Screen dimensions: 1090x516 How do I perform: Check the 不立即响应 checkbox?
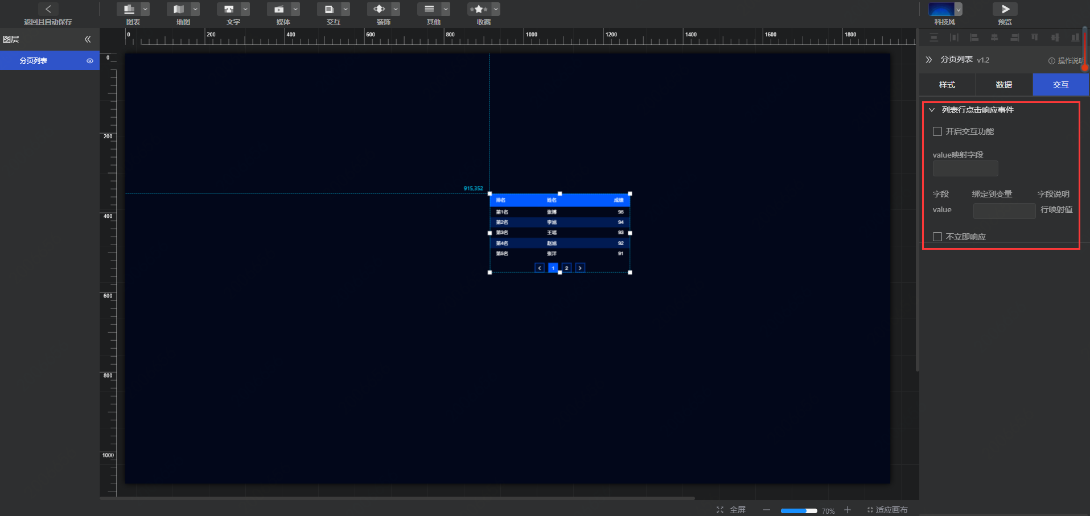click(937, 237)
